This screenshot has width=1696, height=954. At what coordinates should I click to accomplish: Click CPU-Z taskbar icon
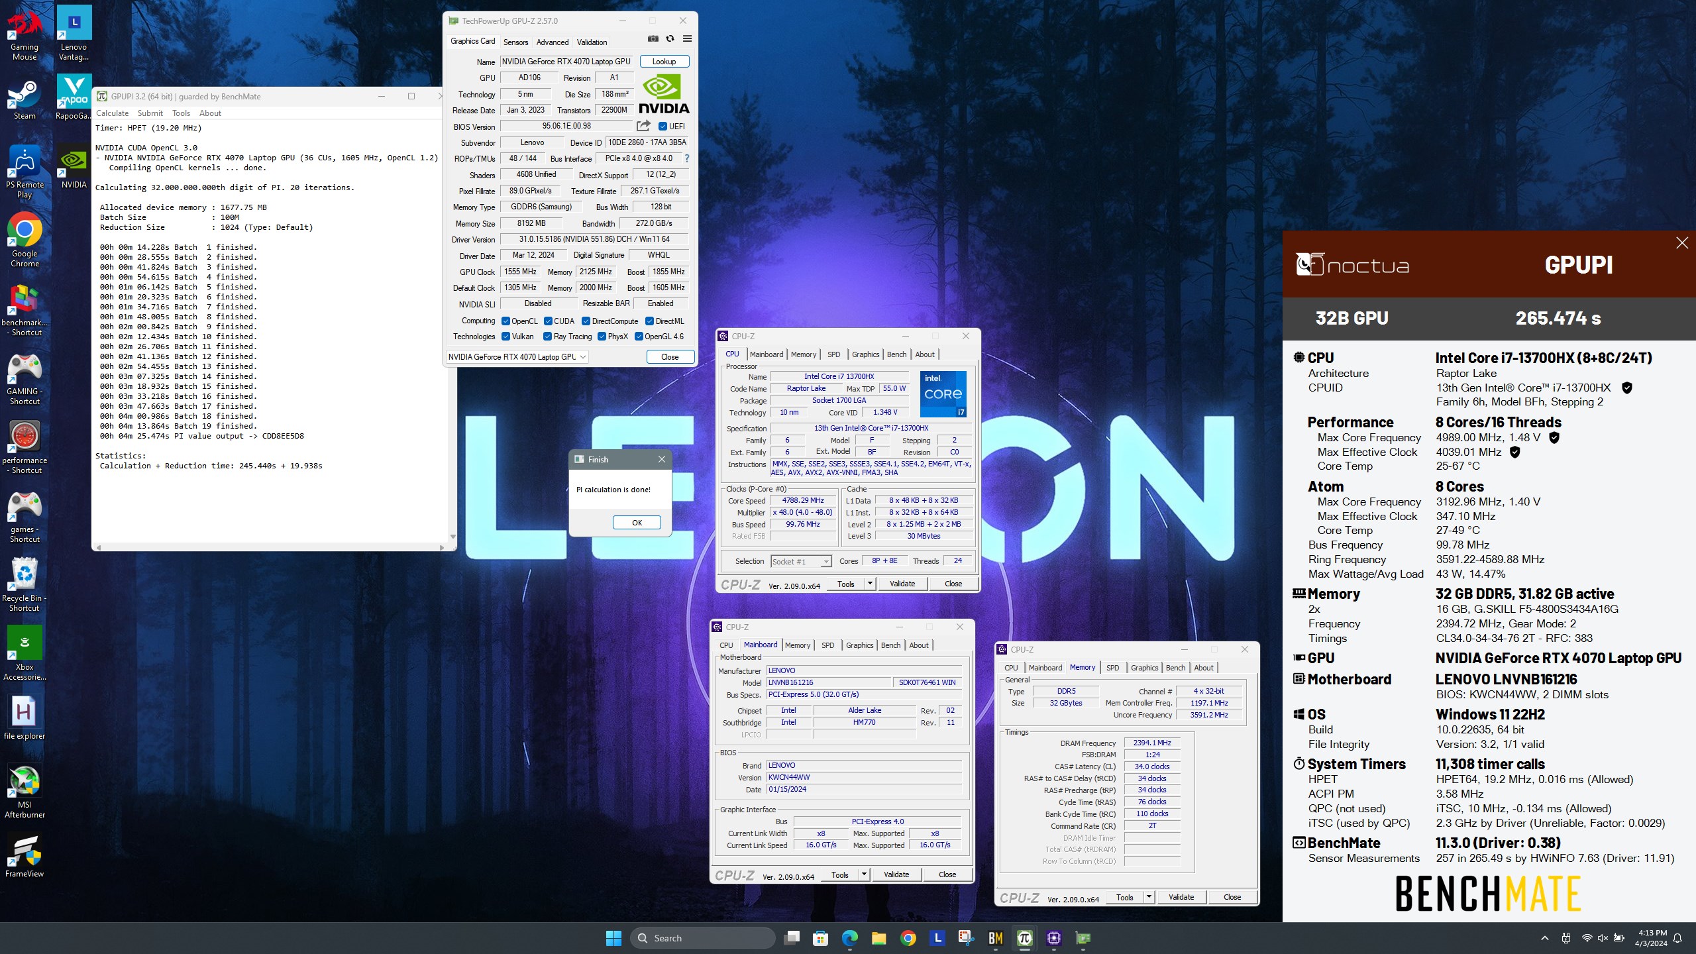click(x=1053, y=938)
